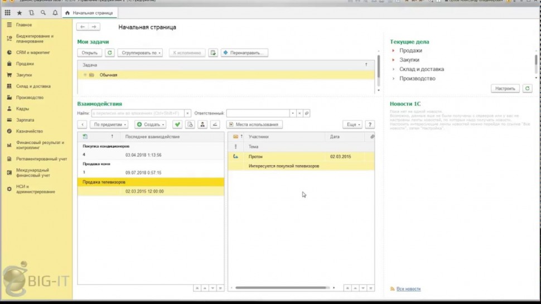This screenshot has height=304, width=541.
Task: Open Favorites star icon in top bar
Action: click(20, 12)
